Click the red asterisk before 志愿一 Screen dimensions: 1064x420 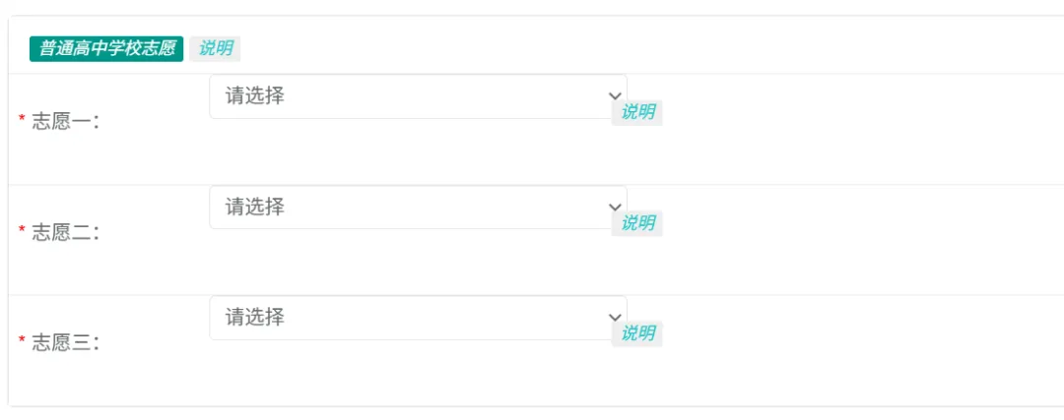click(x=22, y=120)
